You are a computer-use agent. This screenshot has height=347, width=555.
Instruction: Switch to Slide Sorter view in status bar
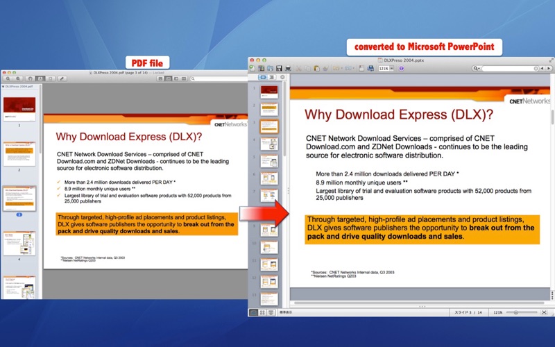262,312
